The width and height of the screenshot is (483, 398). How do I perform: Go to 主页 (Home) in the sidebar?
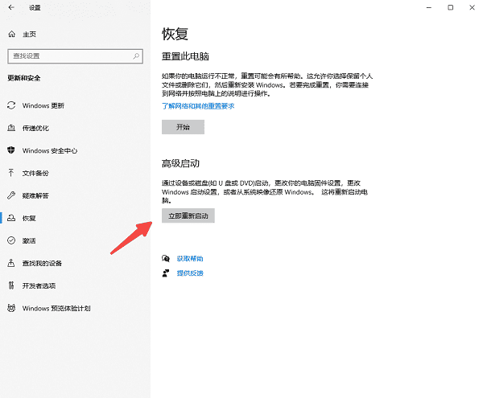click(29, 35)
